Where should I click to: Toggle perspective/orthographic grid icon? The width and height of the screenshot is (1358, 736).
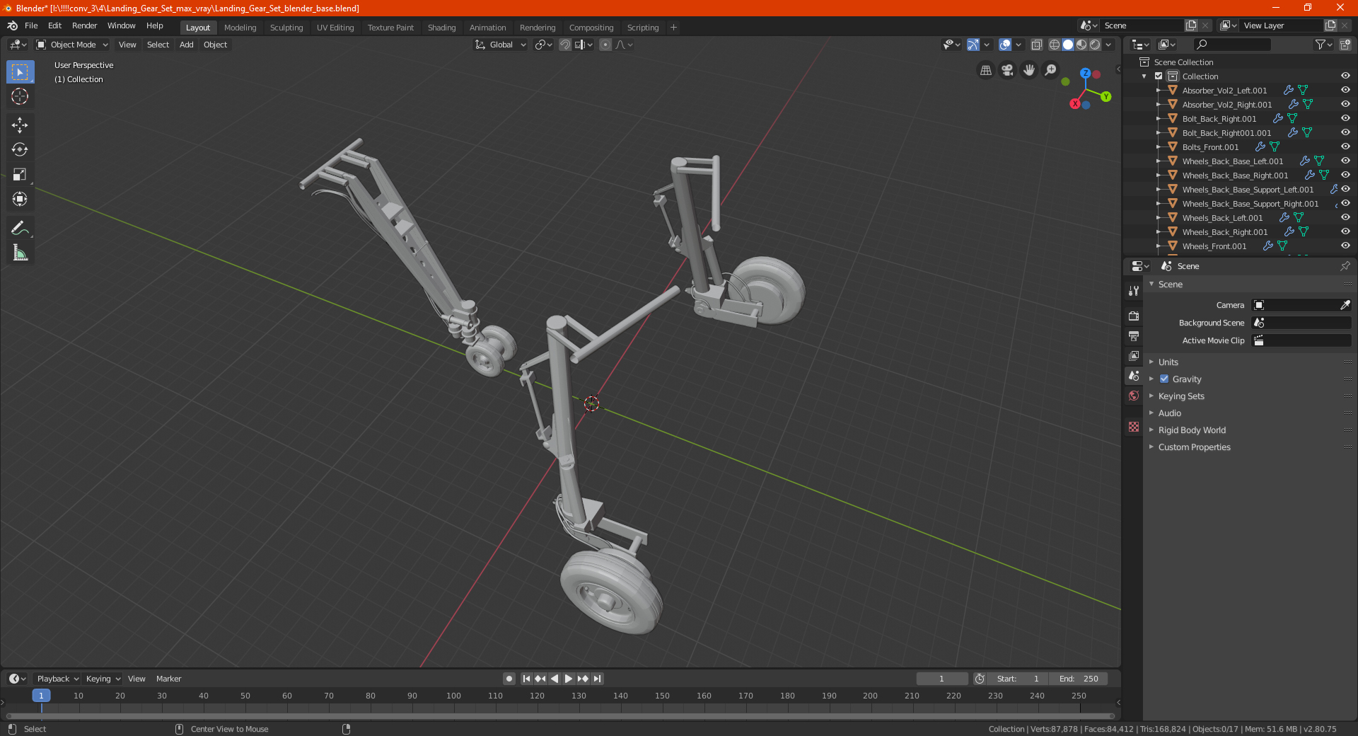[985, 70]
